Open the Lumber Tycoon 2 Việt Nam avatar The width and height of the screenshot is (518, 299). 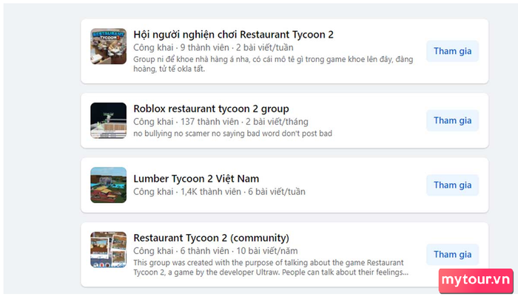click(x=108, y=185)
